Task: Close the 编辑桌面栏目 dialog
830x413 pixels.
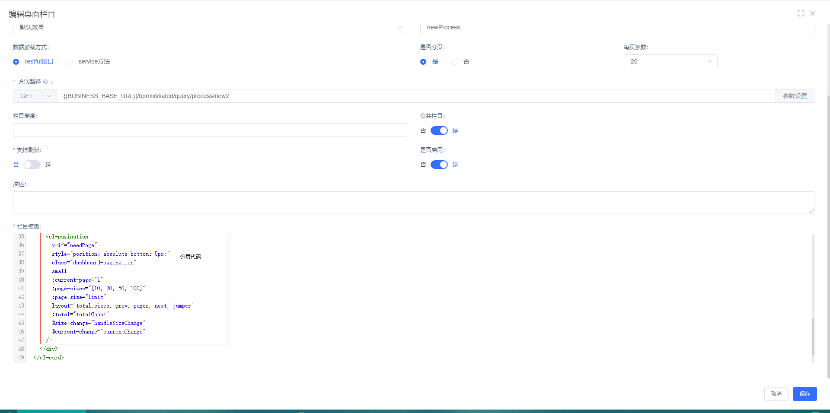Action: tap(813, 13)
